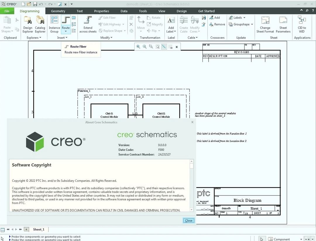Click the refit view icon in graphics toolbar

[157, 47]
